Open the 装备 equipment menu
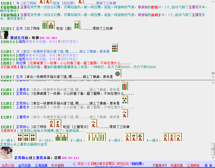 tap(209, 165)
